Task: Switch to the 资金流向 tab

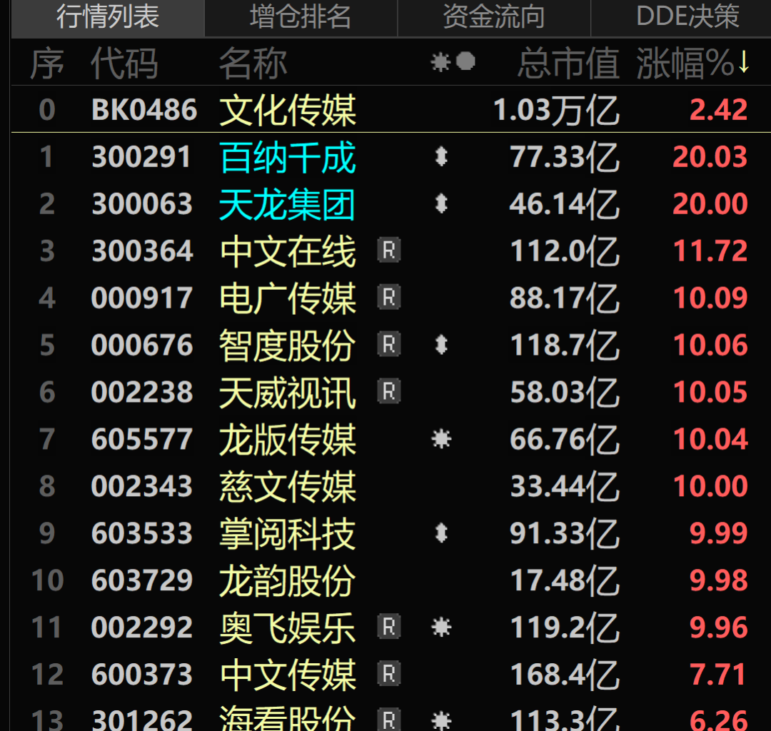Action: 494,18
